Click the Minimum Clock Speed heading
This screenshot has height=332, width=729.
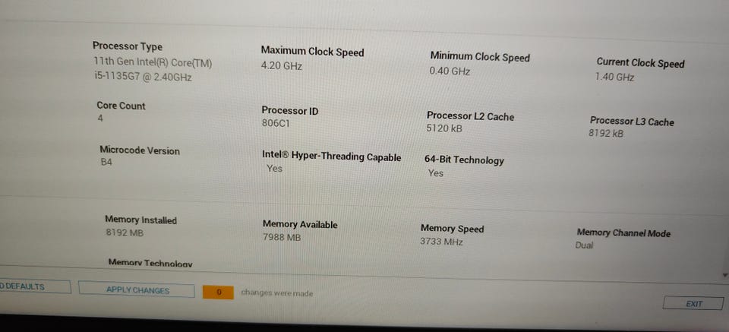click(x=480, y=57)
